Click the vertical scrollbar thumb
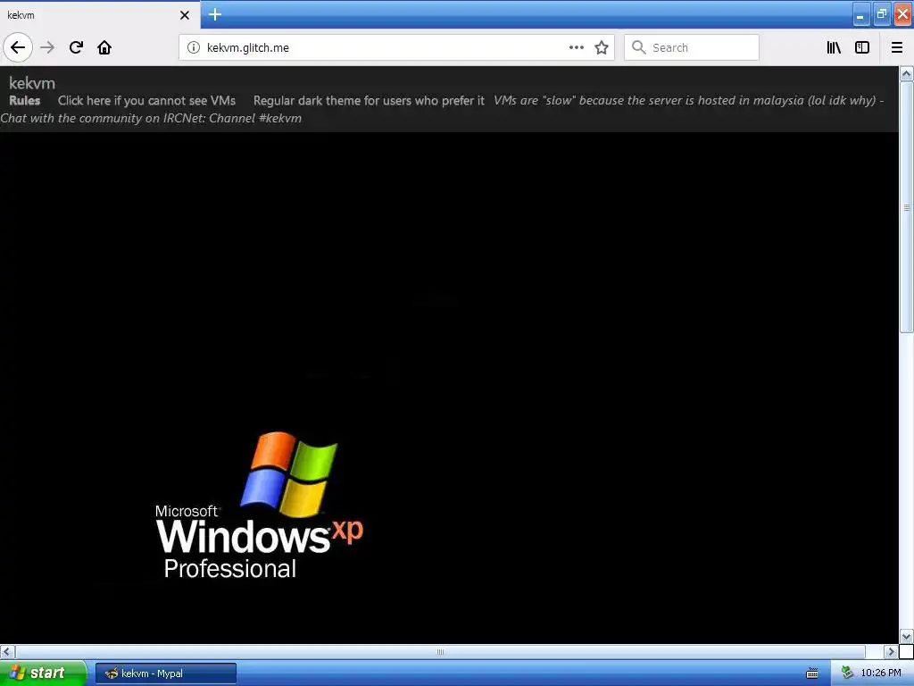The width and height of the screenshot is (914, 686). tap(907, 207)
